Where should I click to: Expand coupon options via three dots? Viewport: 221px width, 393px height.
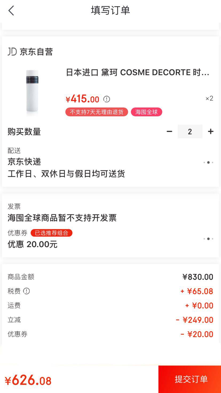pos(208,239)
